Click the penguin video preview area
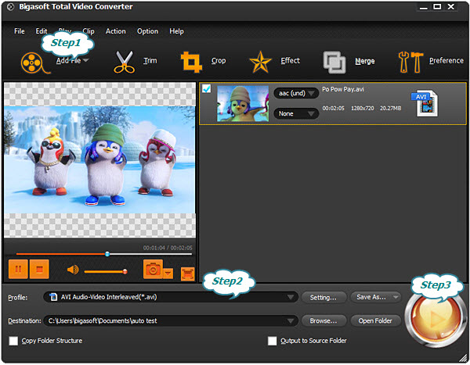Image resolution: width=470 pixels, height=365 pixels. [99, 159]
